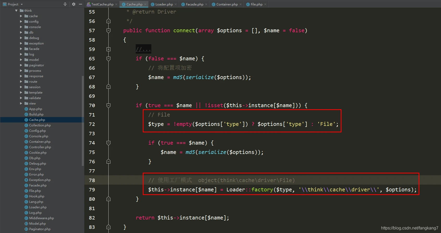Switch to the Facade.php tab

(194, 4)
